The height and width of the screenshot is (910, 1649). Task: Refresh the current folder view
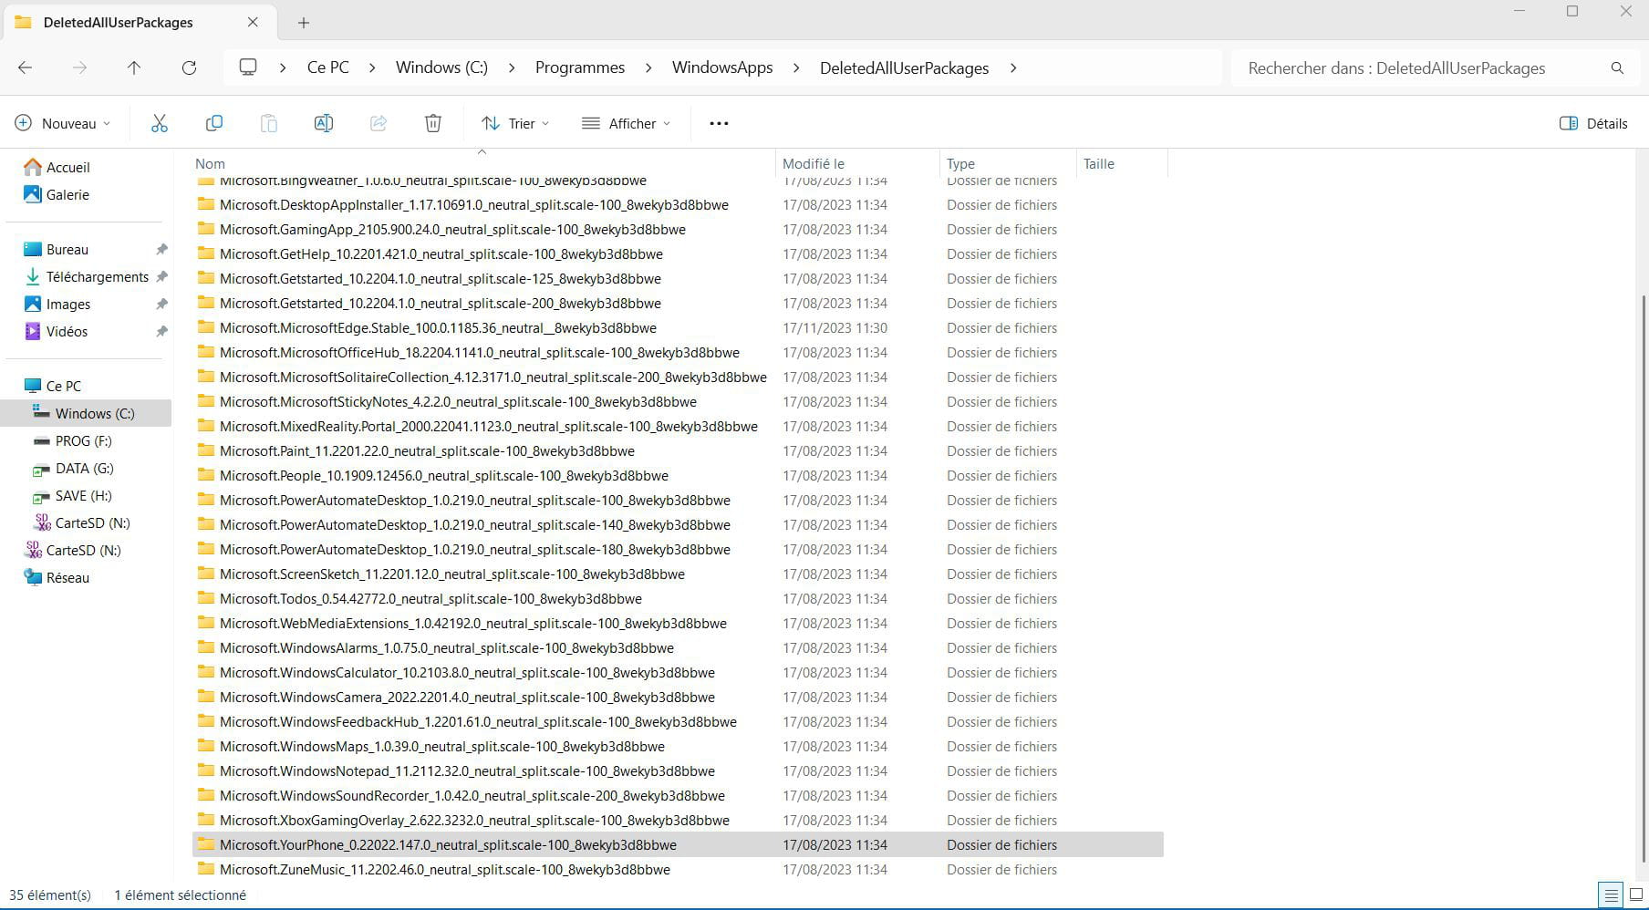(189, 67)
